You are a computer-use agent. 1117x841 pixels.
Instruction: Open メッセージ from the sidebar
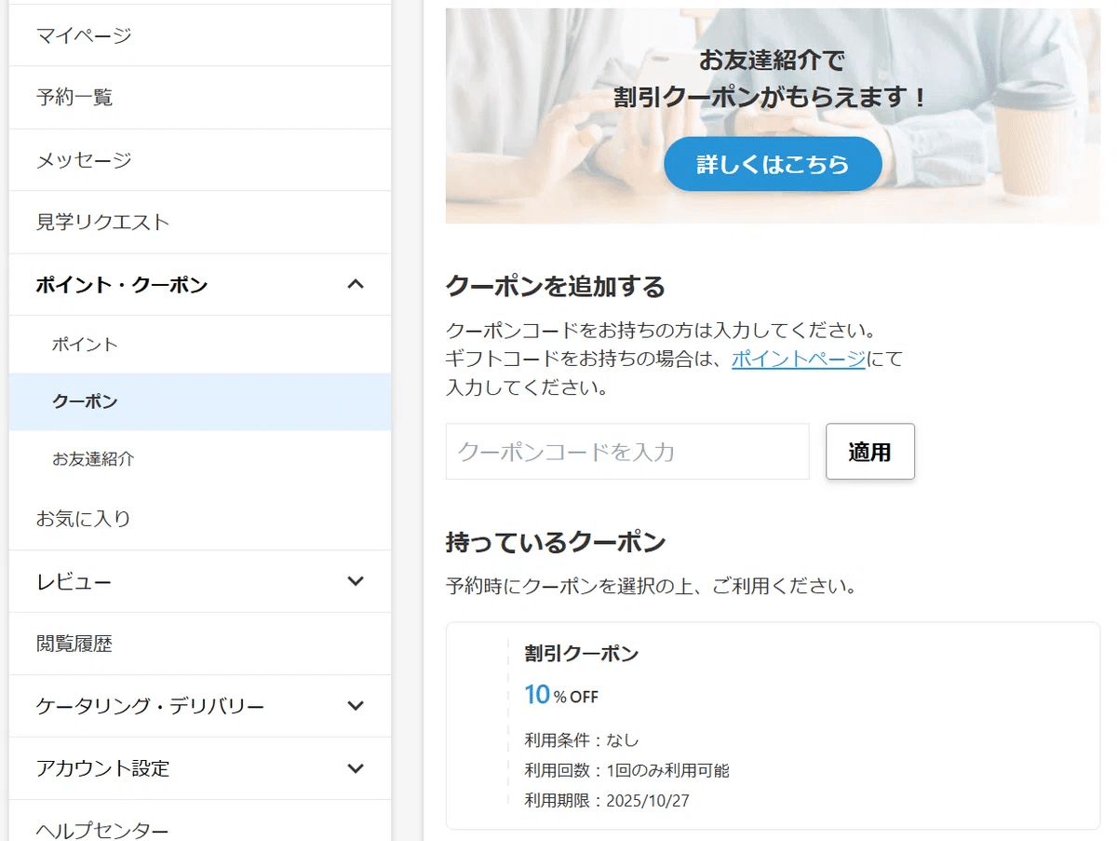tap(84, 160)
